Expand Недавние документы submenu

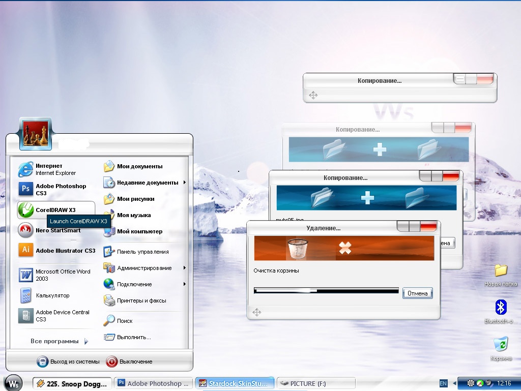click(x=145, y=183)
